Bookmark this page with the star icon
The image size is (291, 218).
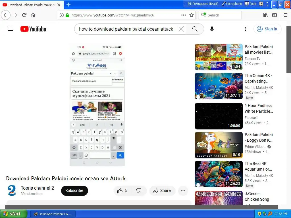pyautogui.click(x=192, y=15)
